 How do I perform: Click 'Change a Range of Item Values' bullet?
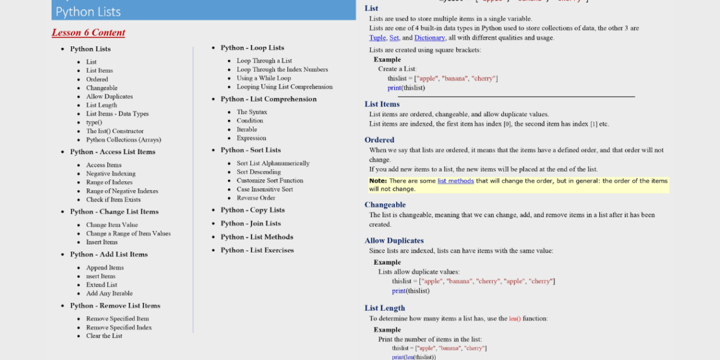pyautogui.click(x=129, y=234)
